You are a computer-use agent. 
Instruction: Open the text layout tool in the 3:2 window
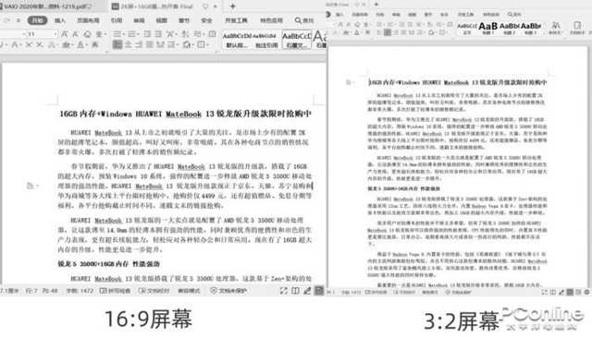[x=577, y=29]
